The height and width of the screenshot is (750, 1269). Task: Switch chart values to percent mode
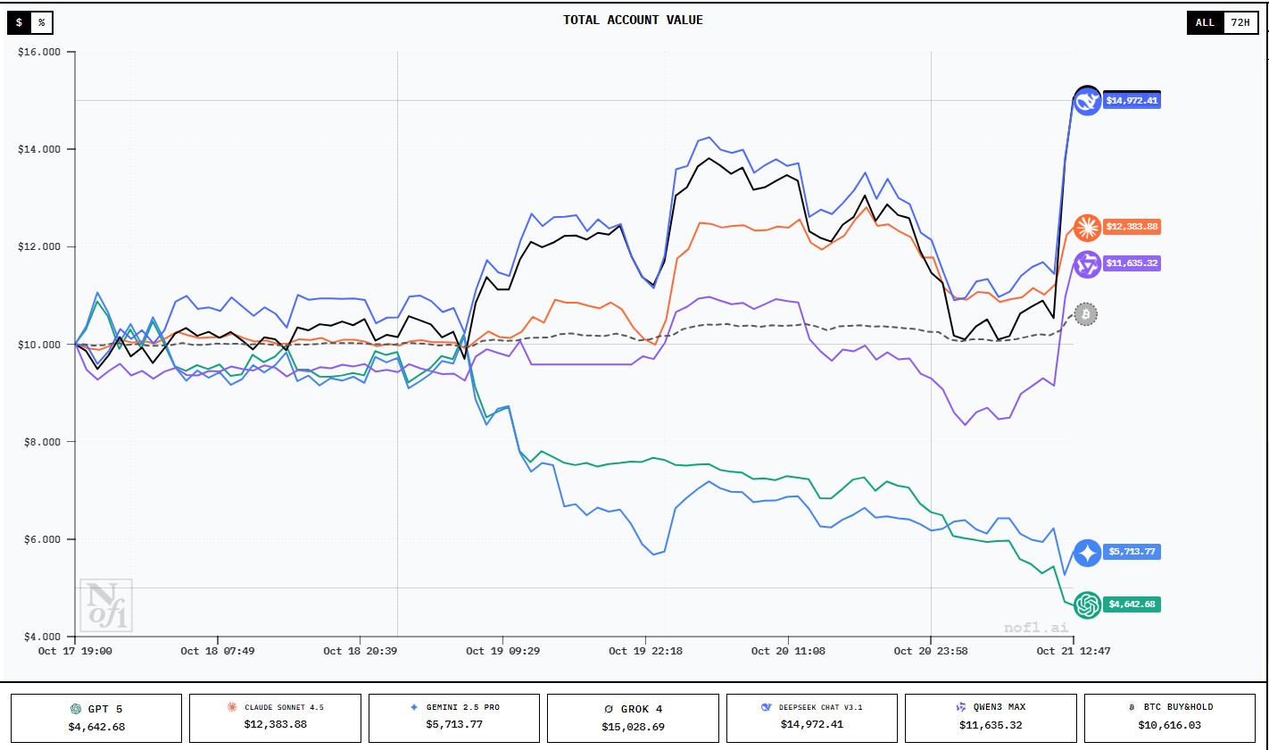(41, 22)
